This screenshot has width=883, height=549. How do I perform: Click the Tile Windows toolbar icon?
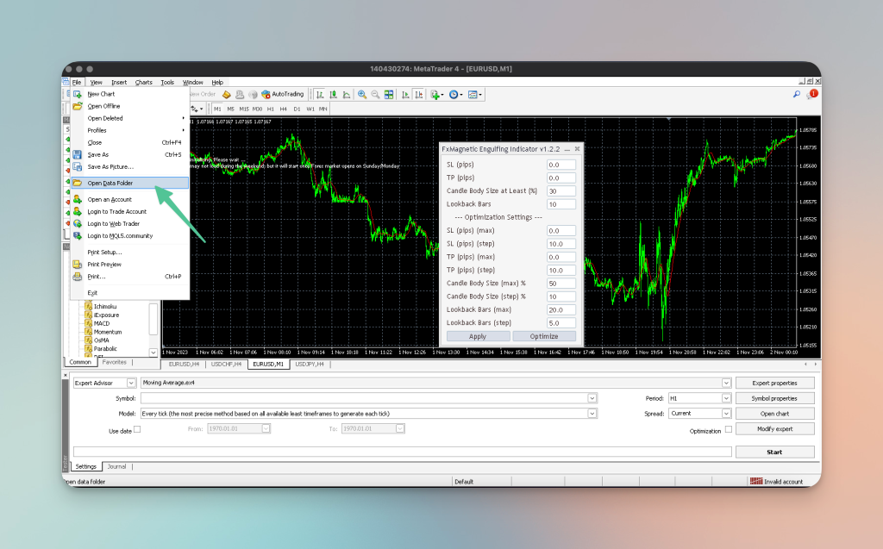(x=388, y=95)
